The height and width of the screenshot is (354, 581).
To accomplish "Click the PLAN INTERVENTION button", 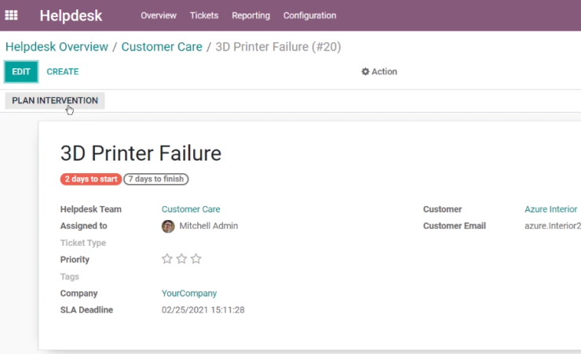I will [x=55, y=100].
